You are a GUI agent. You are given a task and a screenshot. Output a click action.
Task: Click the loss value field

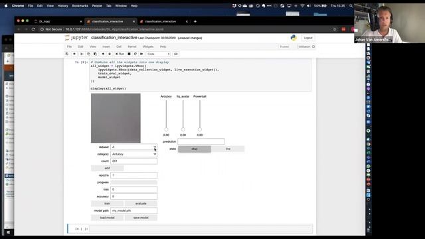point(133,189)
